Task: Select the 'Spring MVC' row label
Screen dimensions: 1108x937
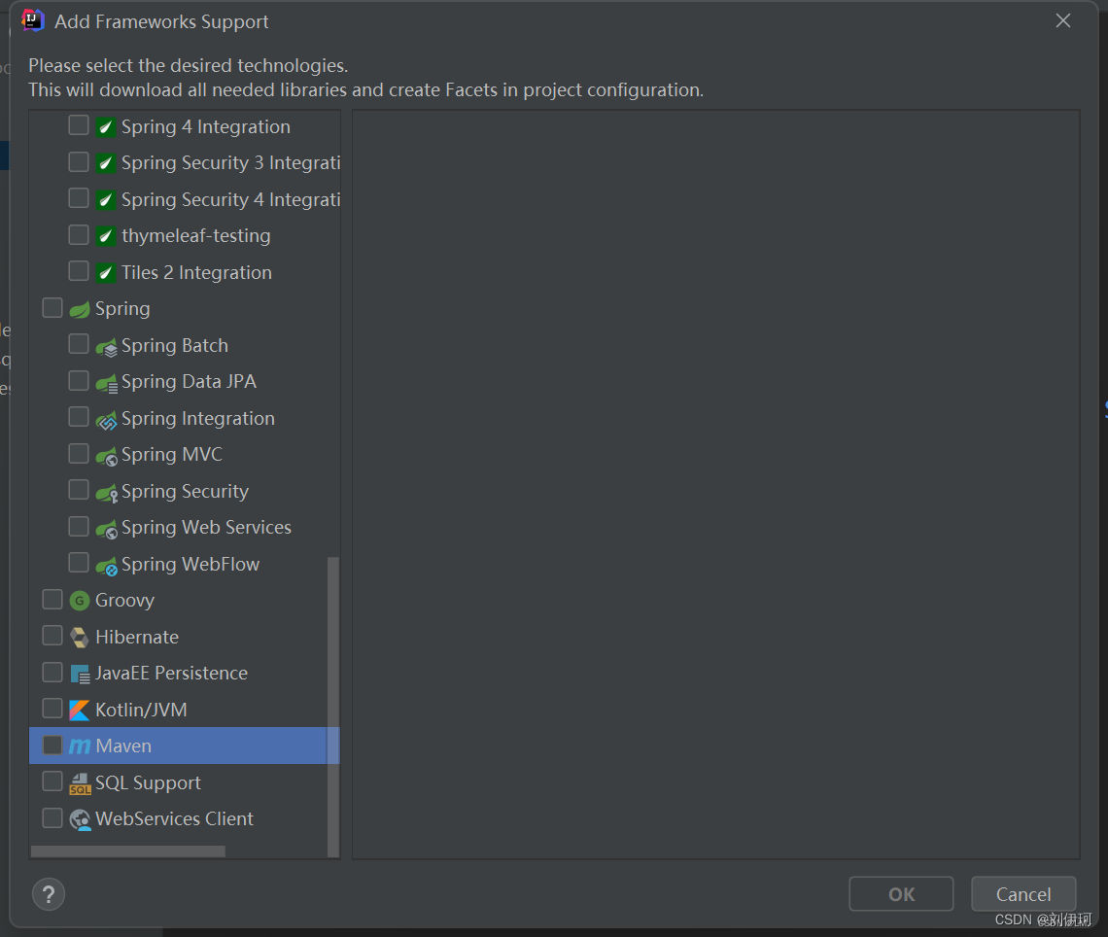Action: click(x=172, y=454)
